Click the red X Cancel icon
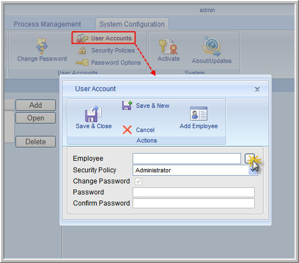The width and height of the screenshot is (299, 263). point(127,130)
